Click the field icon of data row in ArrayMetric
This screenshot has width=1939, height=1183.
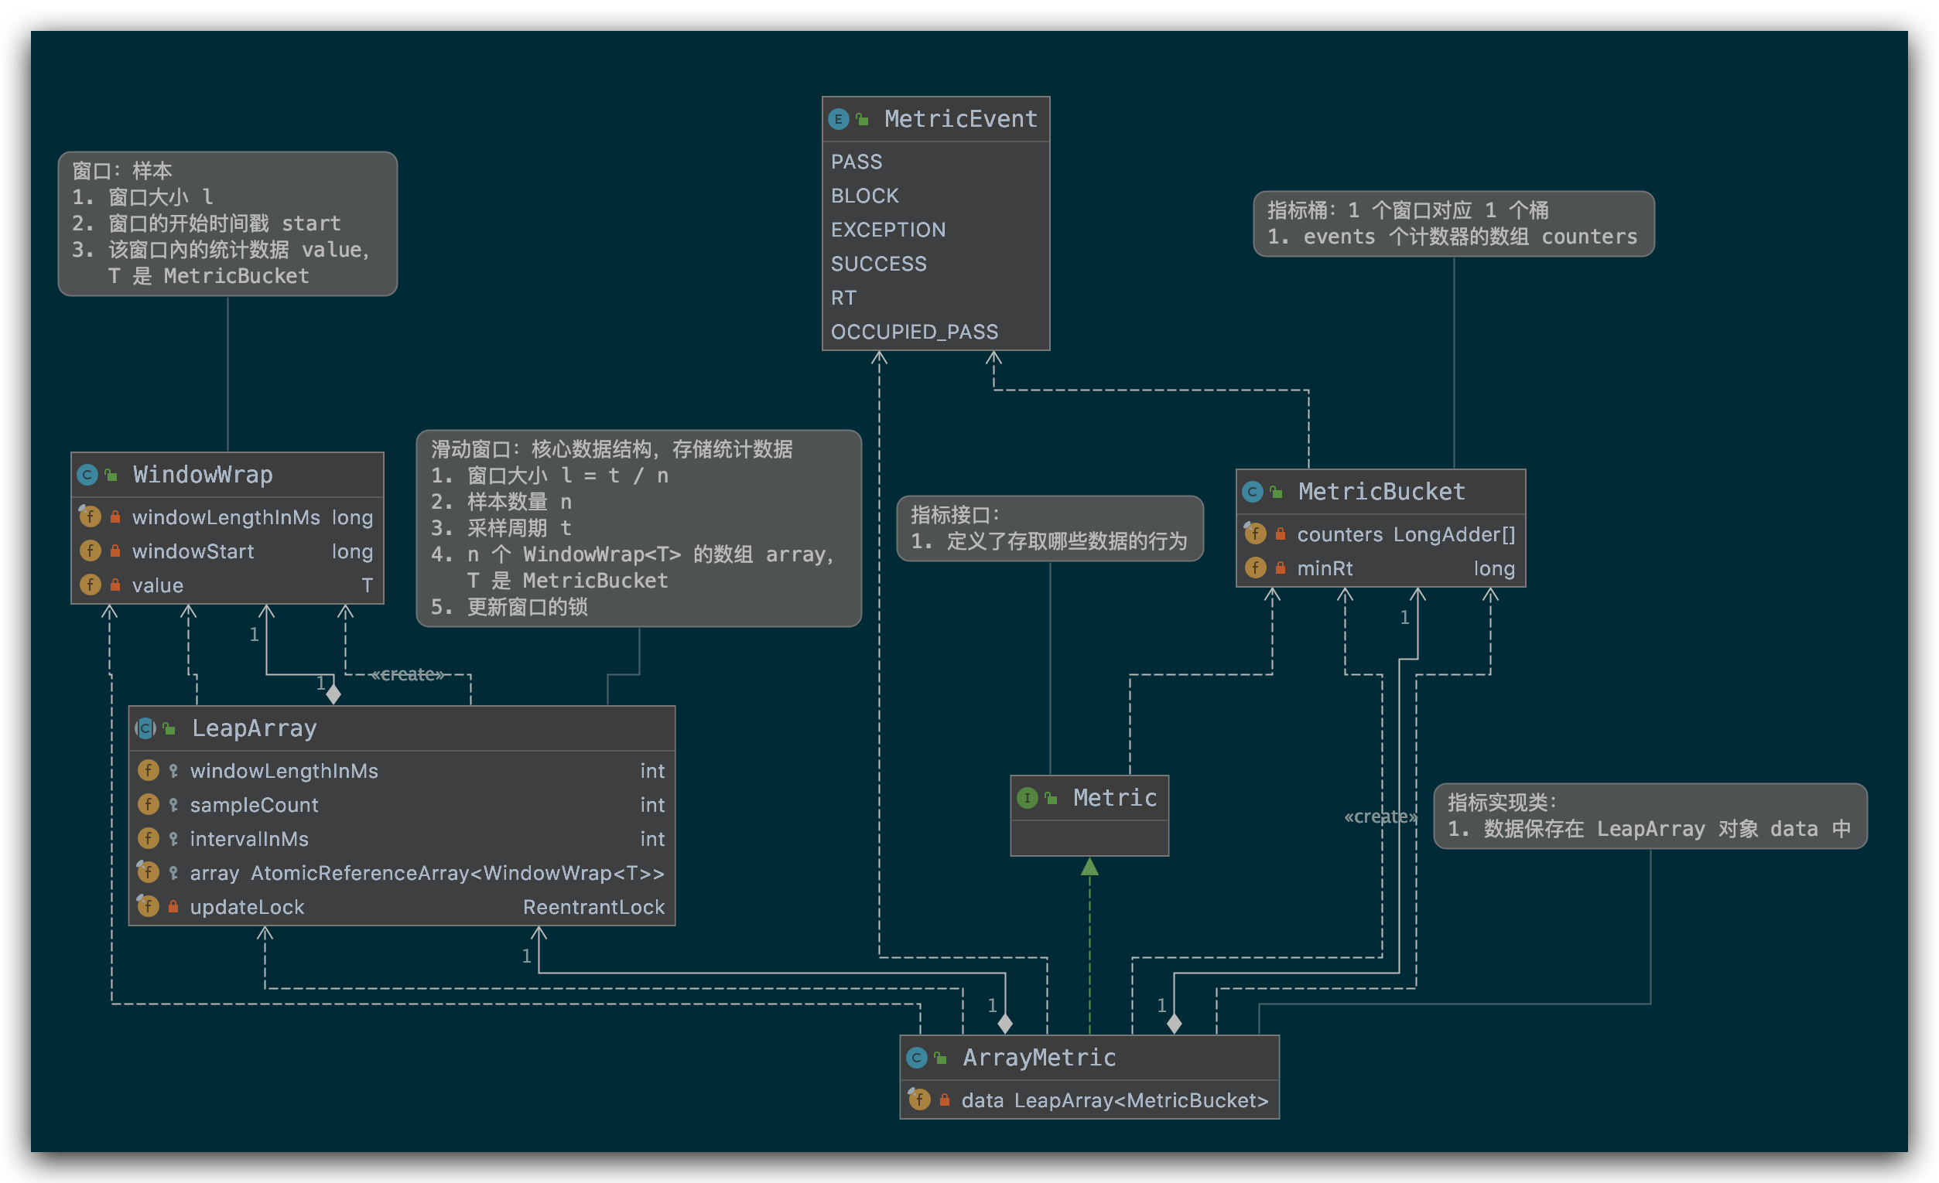click(x=919, y=1099)
